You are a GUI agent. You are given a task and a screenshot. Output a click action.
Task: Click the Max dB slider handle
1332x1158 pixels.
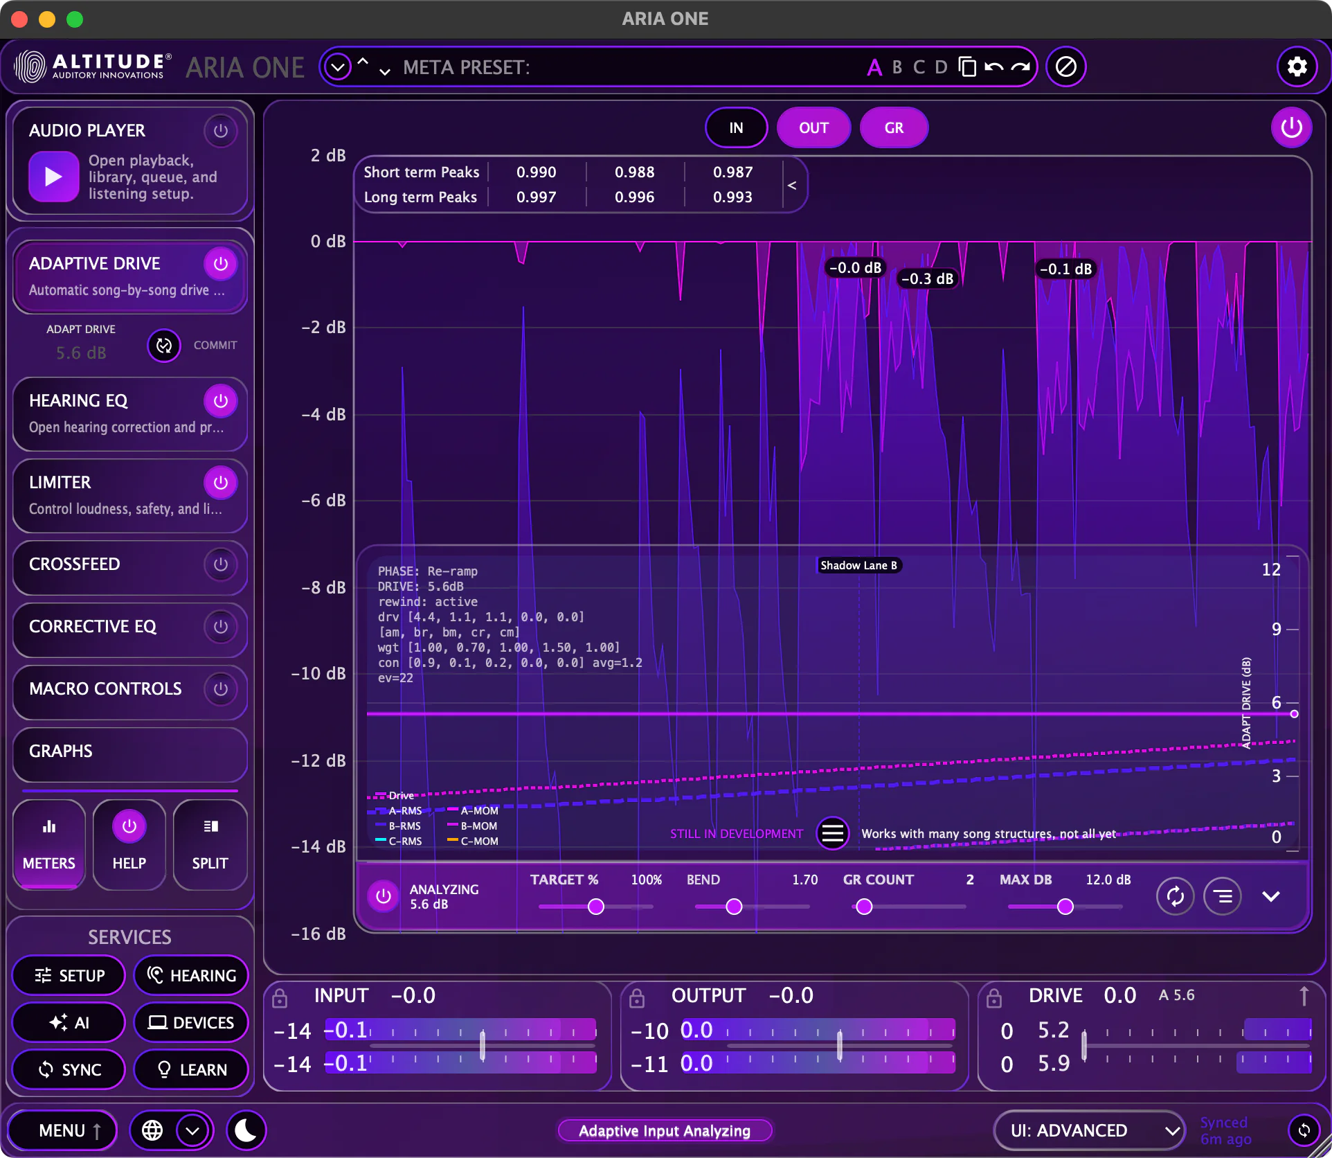point(1065,907)
